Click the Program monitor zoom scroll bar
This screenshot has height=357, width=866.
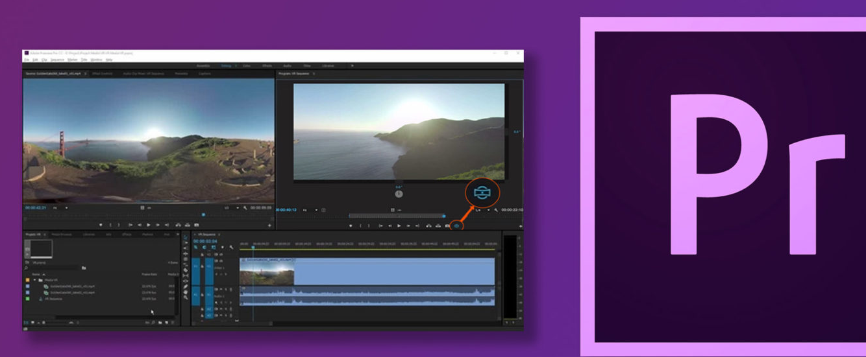(x=397, y=216)
